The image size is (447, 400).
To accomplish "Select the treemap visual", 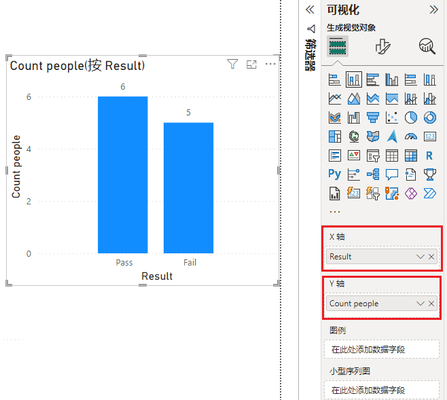I will (x=335, y=137).
